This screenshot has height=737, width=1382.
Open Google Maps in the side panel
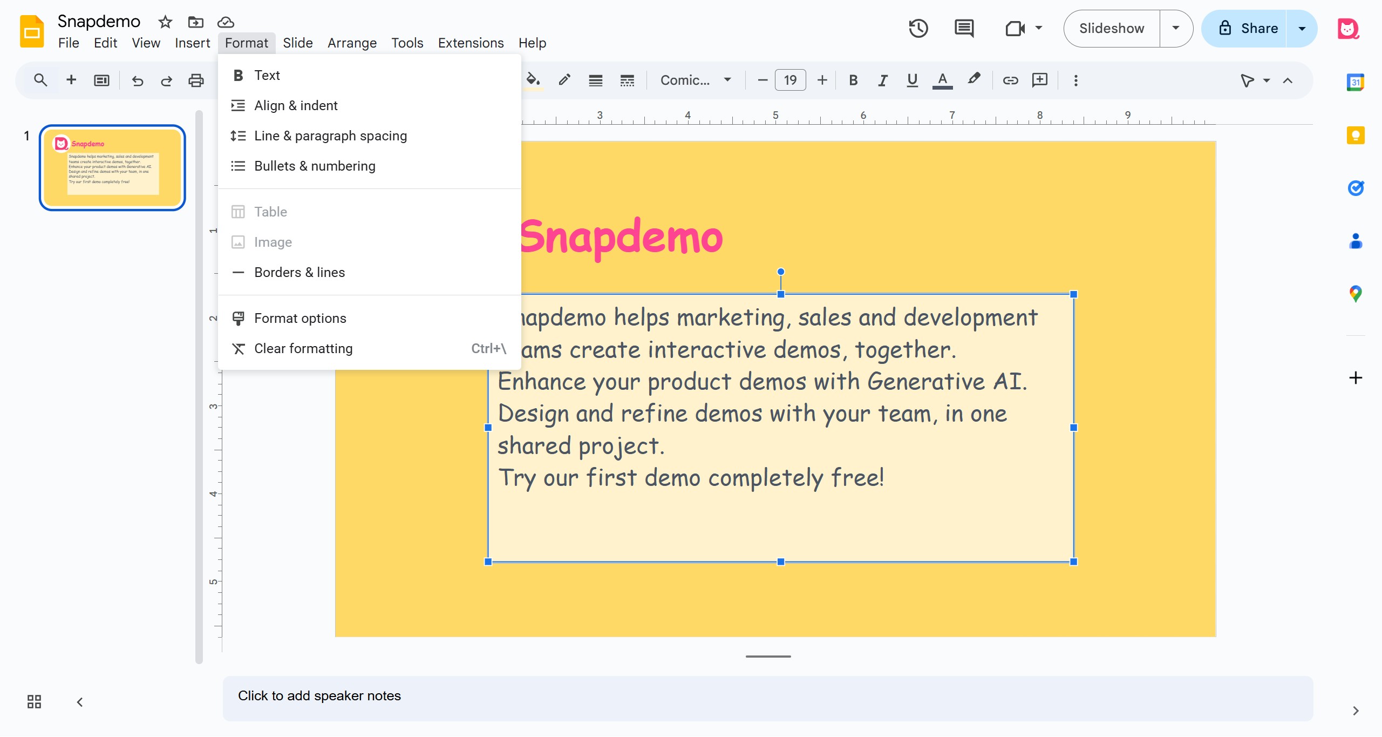click(1356, 294)
